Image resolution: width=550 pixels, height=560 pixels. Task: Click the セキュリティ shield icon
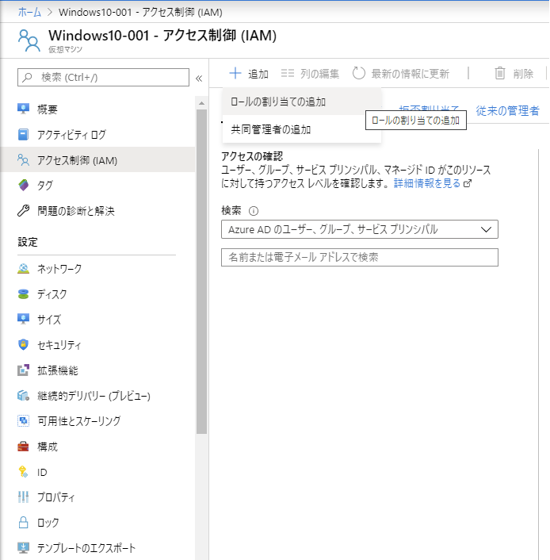pos(23,344)
